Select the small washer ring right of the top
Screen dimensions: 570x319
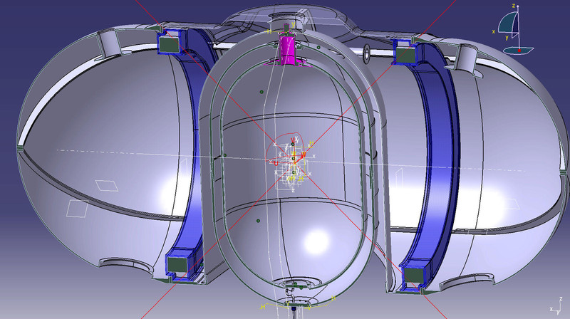click(x=366, y=51)
